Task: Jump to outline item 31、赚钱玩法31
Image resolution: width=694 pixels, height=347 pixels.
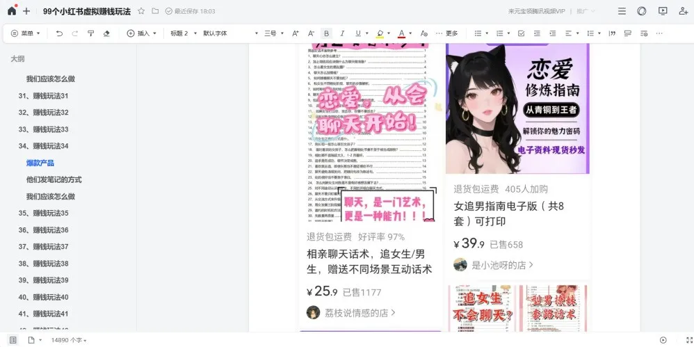Action: [43, 95]
